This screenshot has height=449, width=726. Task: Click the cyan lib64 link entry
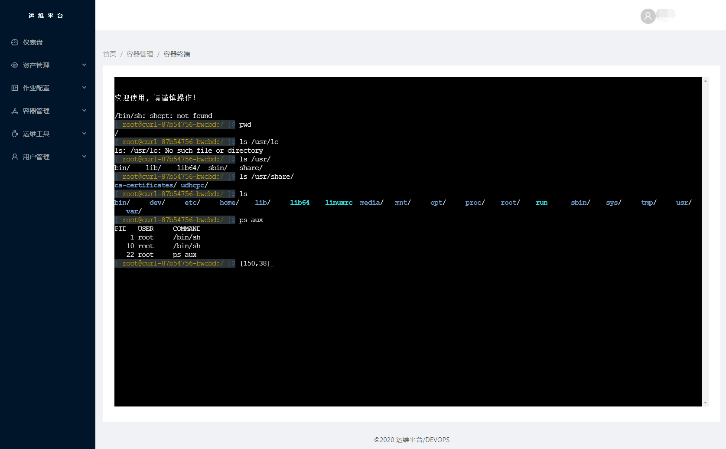(300, 203)
